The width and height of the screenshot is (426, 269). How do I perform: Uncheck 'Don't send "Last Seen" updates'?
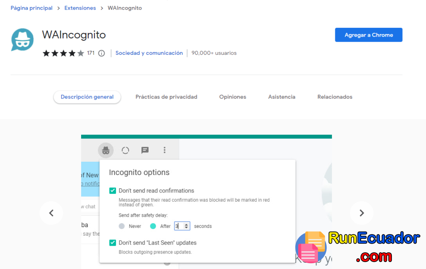click(x=112, y=242)
